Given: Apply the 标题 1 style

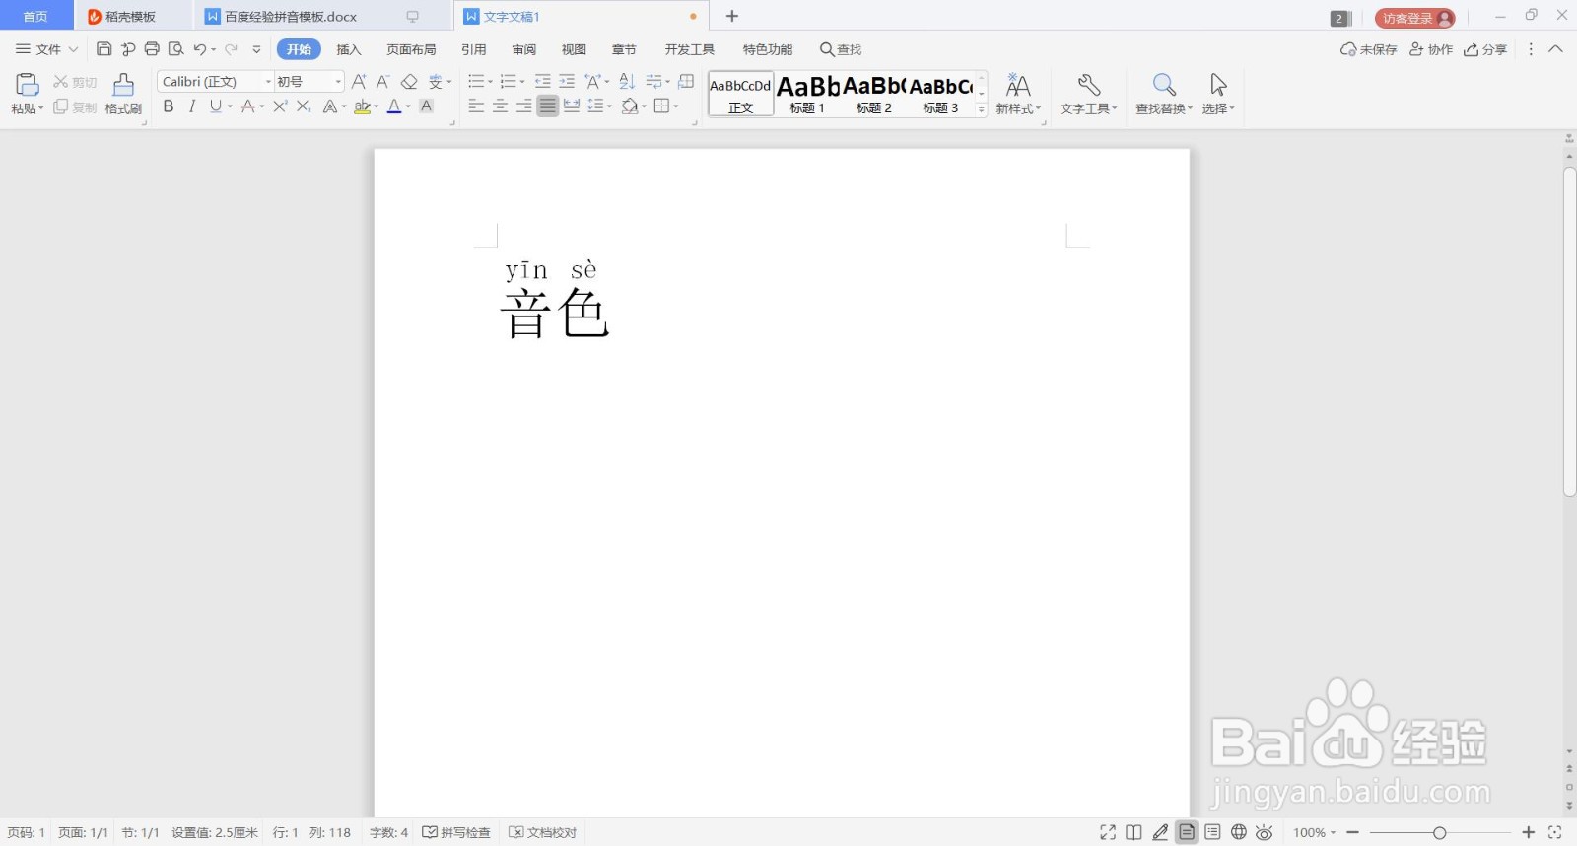Looking at the screenshot, I should pos(807,95).
